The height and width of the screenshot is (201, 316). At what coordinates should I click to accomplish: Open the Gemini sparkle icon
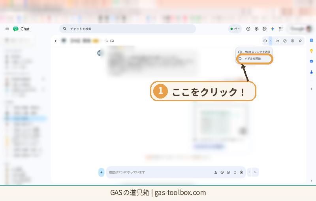pos(273,29)
